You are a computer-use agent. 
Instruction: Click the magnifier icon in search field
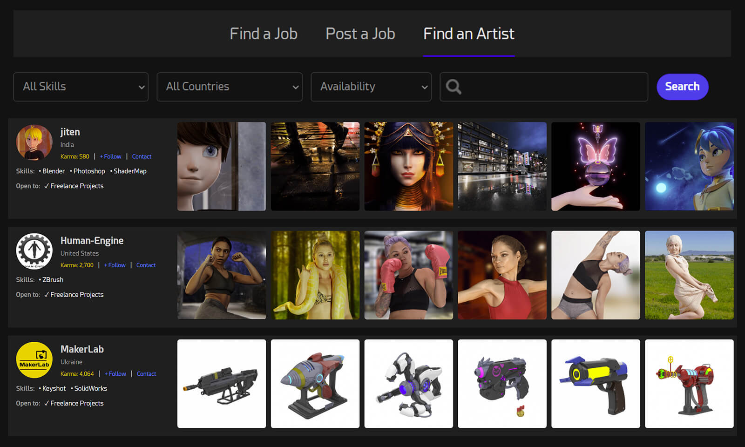(454, 87)
